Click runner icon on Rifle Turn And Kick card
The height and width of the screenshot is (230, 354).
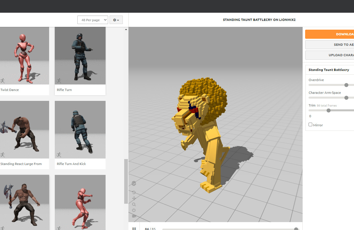pyautogui.click(x=59, y=155)
